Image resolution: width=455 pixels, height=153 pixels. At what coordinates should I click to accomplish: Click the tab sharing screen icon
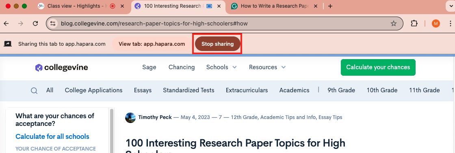point(8,44)
